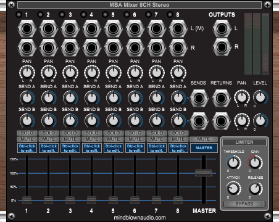Image resolution: width=279 pixels, height=222 pixels.
Task: Click channel 6 SEND A knob
Action: coord(135,98)
